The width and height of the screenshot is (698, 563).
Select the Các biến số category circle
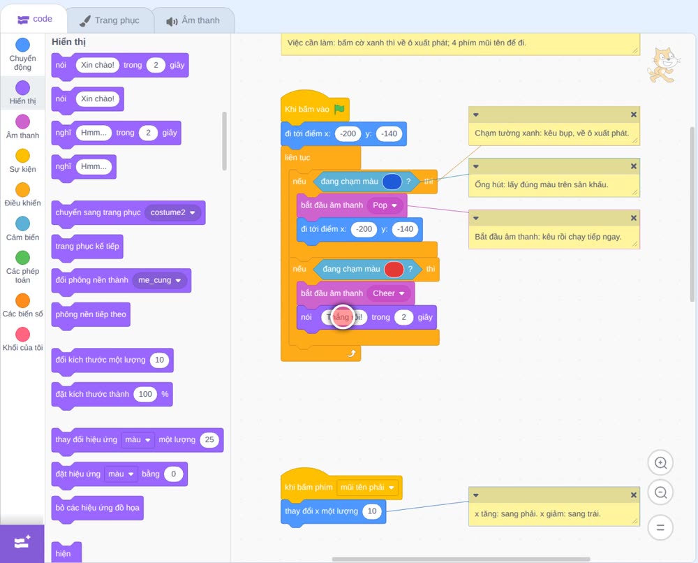(23, 300)
